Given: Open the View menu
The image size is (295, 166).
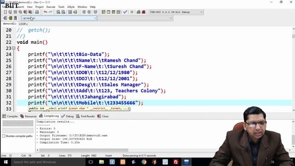Looking at the screenshot, I should coord(29,7).
